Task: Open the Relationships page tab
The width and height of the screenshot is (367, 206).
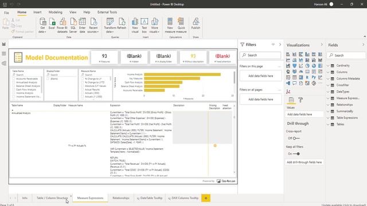Action: 121,198
